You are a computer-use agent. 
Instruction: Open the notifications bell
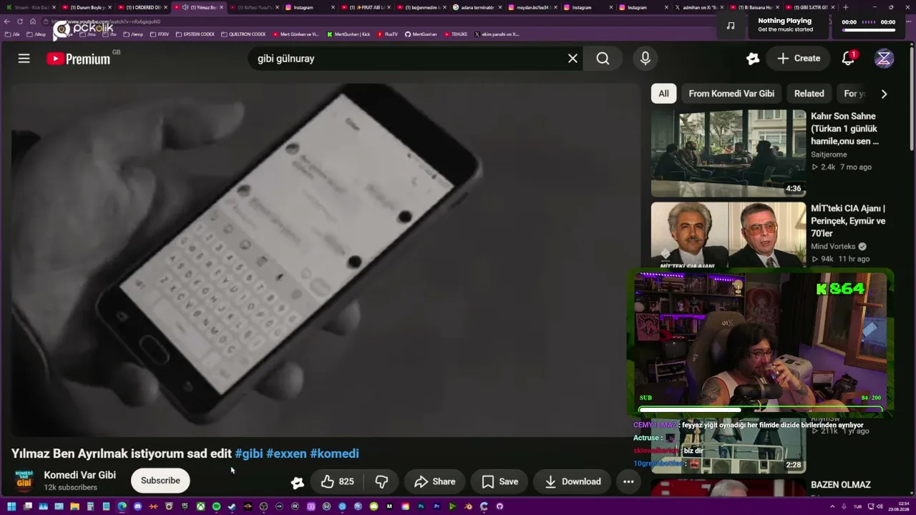point(848,59)
